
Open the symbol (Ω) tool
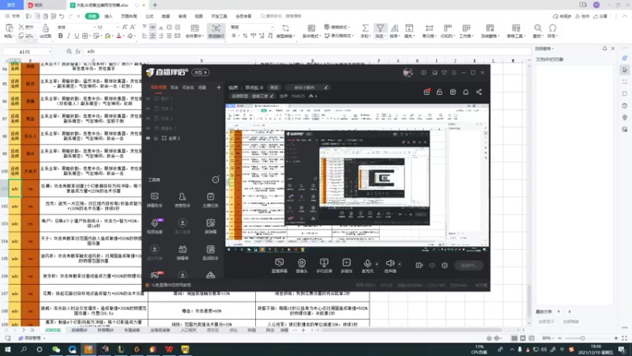point(552,28)
